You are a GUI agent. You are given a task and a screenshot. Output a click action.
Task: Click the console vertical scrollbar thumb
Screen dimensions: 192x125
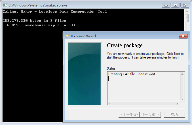[187, 18]
